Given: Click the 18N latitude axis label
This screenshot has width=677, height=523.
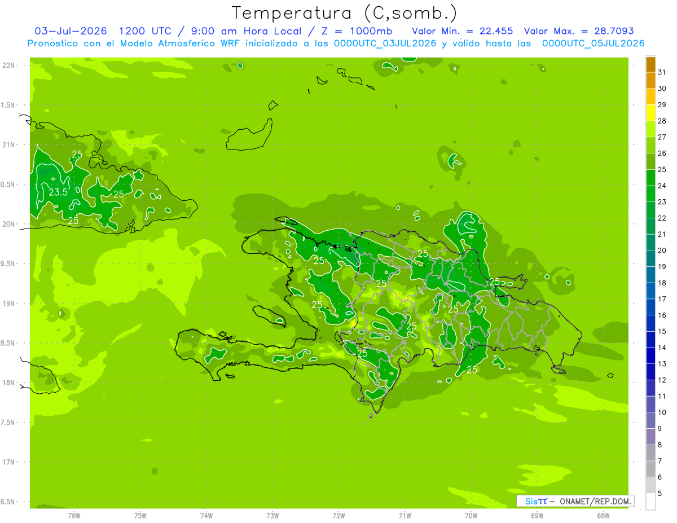Looking at the screenshot, I should (8, 383).
